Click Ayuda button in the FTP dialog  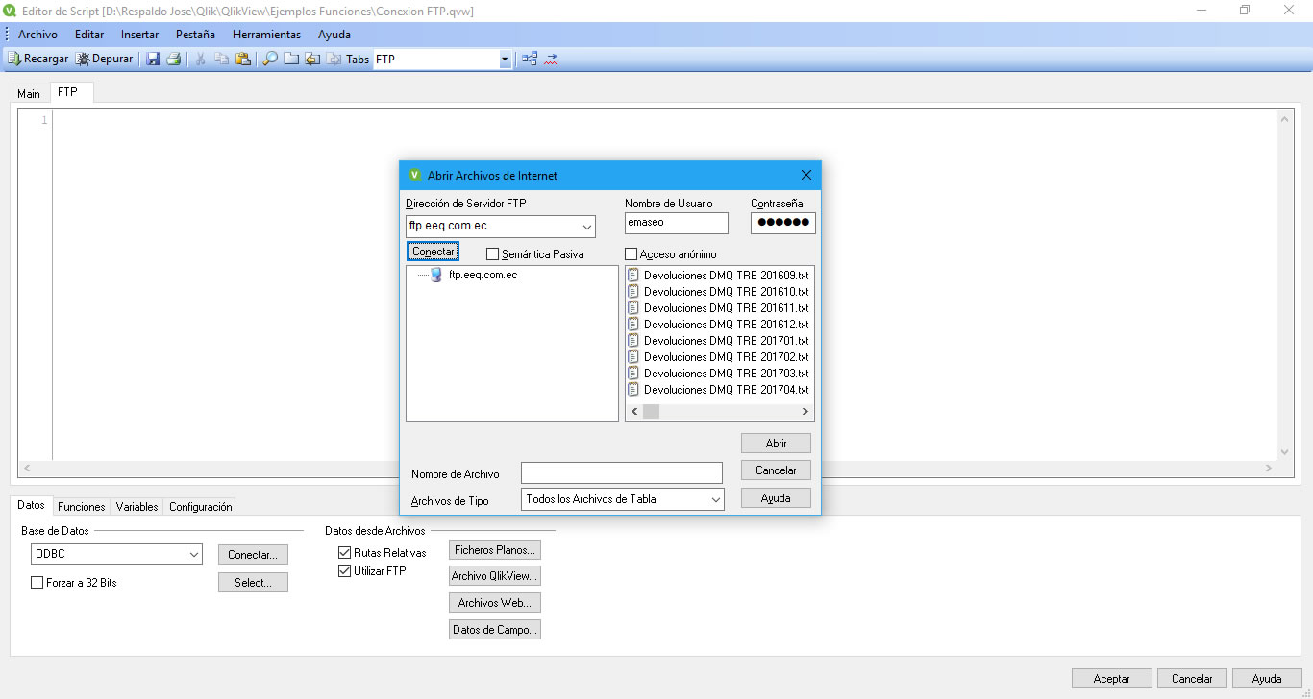pos(776,498)
